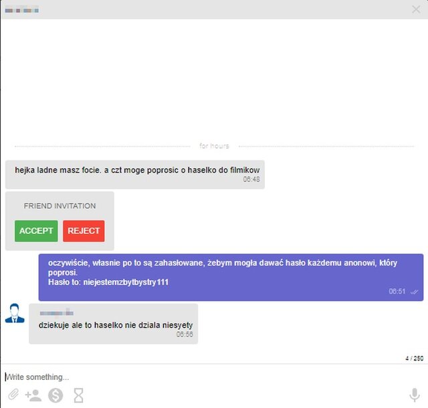Open the dollar coin payment icon
The height and width of the screenshot is (408, 428).
click(x=56, y=395)
